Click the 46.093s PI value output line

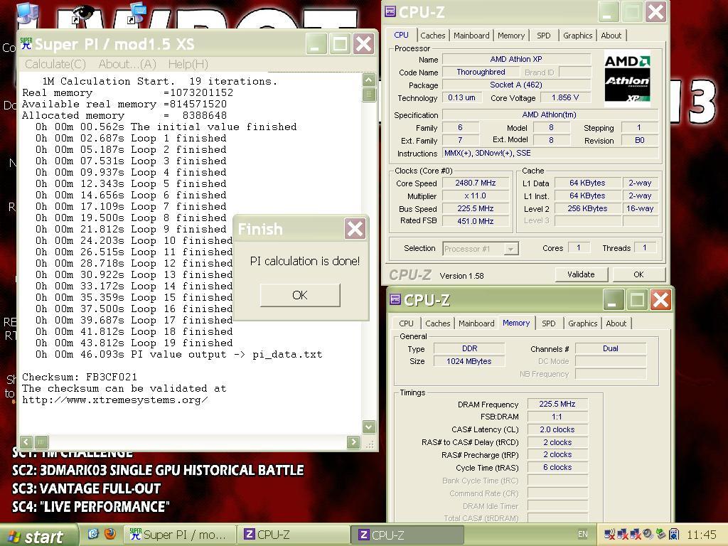click(178, 354)
